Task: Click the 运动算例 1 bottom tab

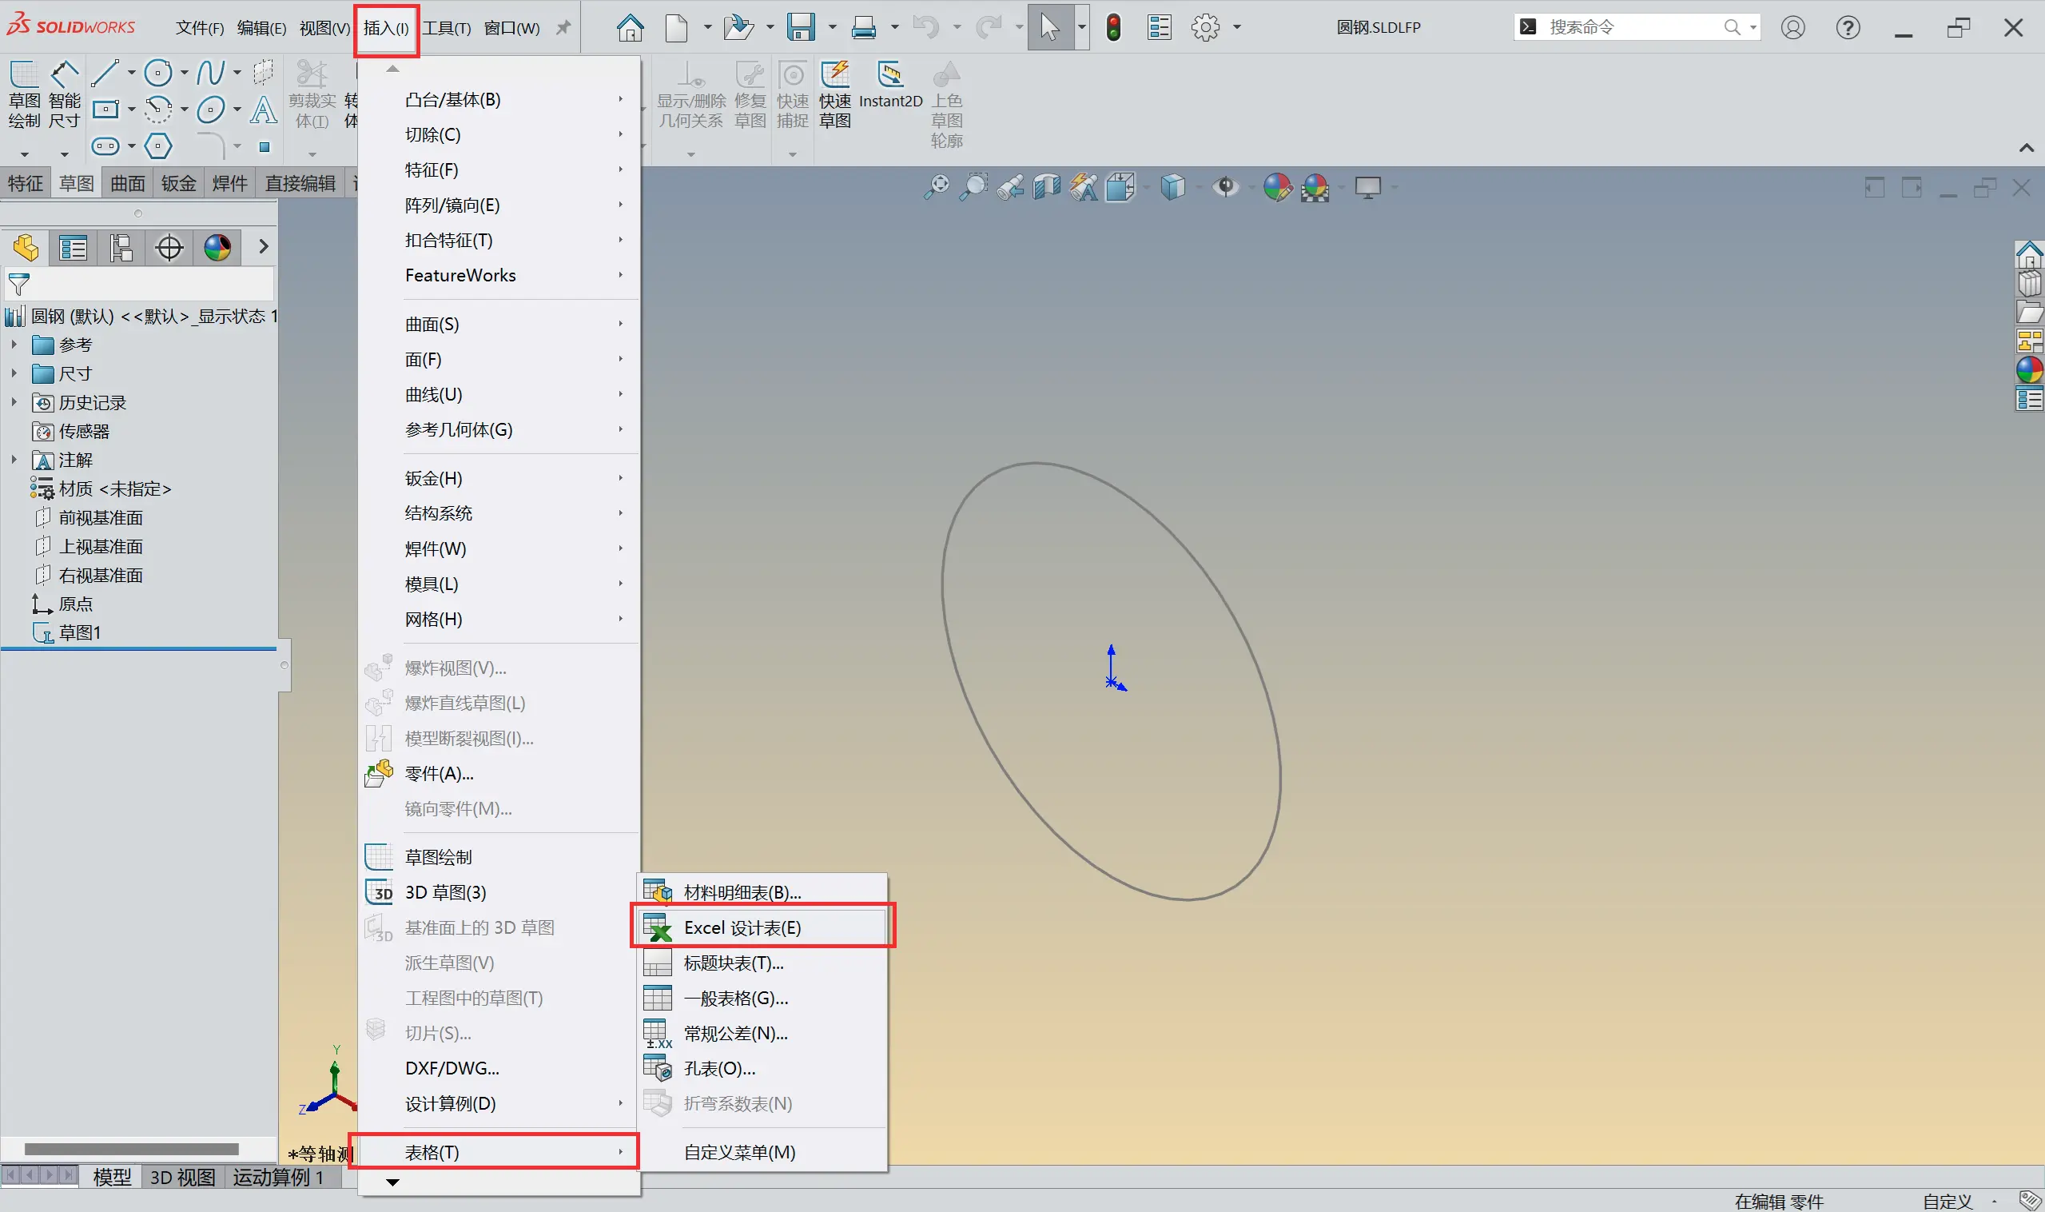Action: pyautogui.click(x=278, y=1177)
